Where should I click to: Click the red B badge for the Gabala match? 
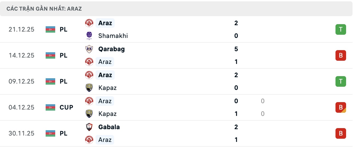point(341,133)
